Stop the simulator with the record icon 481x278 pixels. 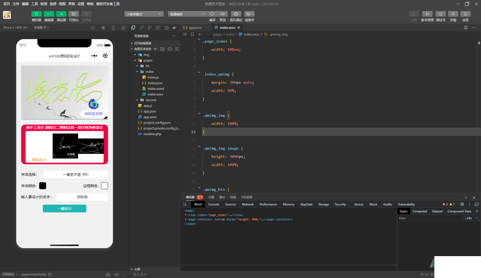point(103,28)
